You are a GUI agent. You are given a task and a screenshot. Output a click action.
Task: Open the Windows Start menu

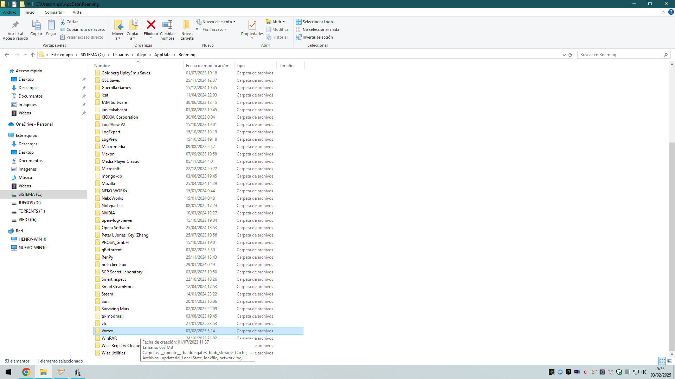(x=8, y=372)
